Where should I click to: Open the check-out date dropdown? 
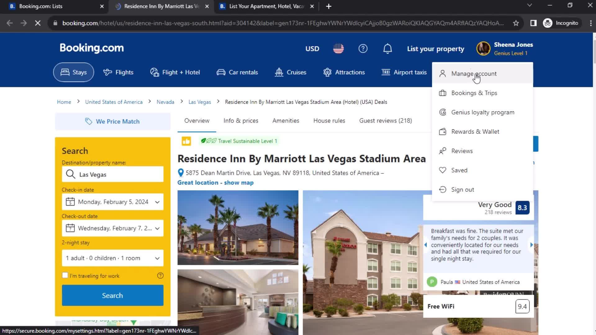[x=113, y=228]
